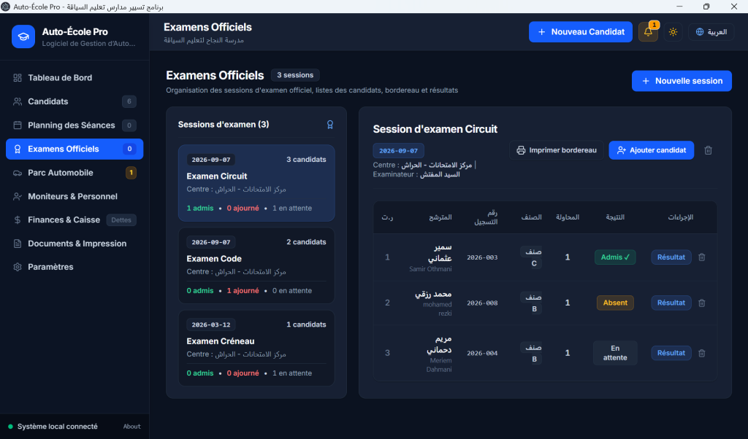The height and width of the screenshot is (439, 748).
Task: Click the 2026-09-07 date in session details
Action: 398,150
